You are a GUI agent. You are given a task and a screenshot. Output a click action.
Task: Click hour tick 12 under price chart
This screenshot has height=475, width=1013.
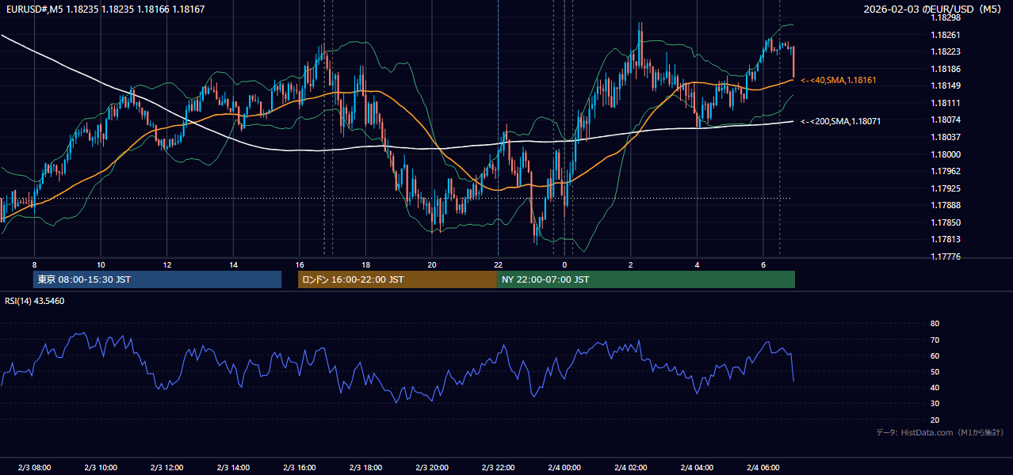[166, 264]
